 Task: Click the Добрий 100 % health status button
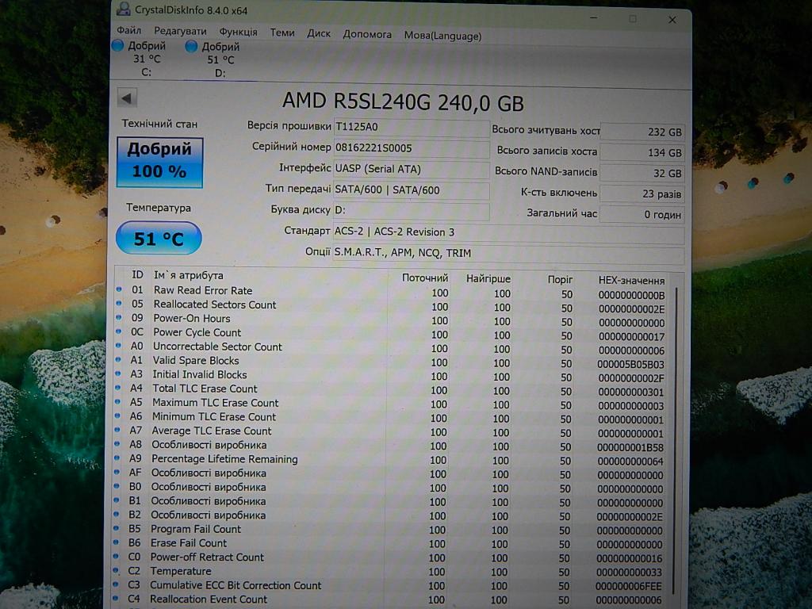click(159, 162)
